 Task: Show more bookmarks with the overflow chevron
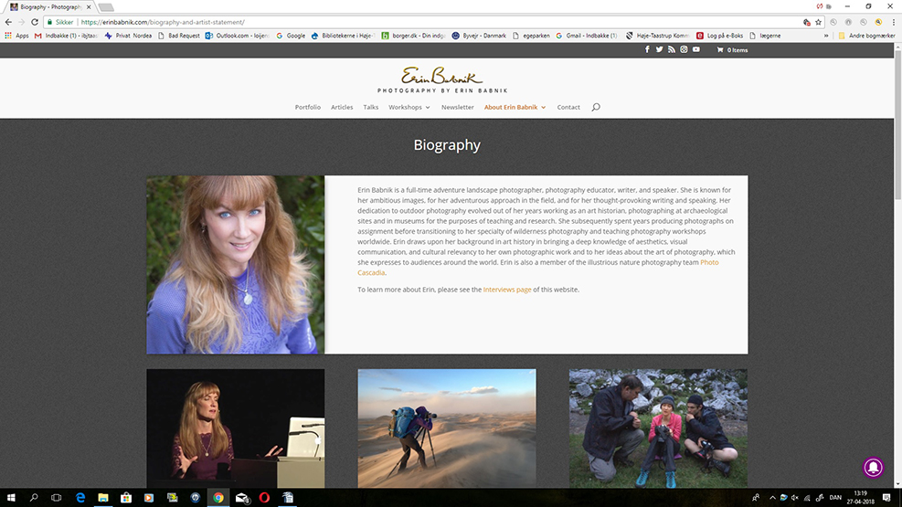coord(827,36)
